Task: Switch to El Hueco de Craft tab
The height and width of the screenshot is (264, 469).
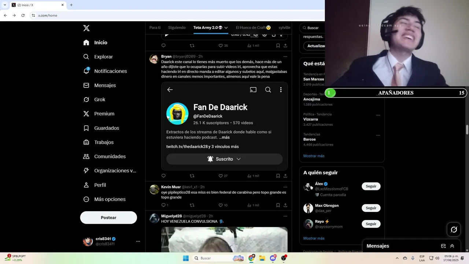Action: click(x=253, y=27)
